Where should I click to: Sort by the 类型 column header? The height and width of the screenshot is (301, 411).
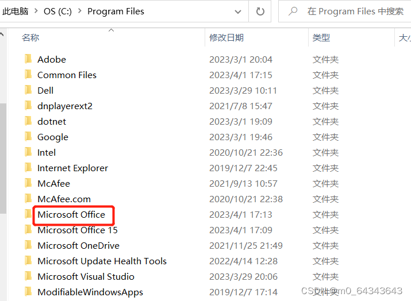[321, 37]
